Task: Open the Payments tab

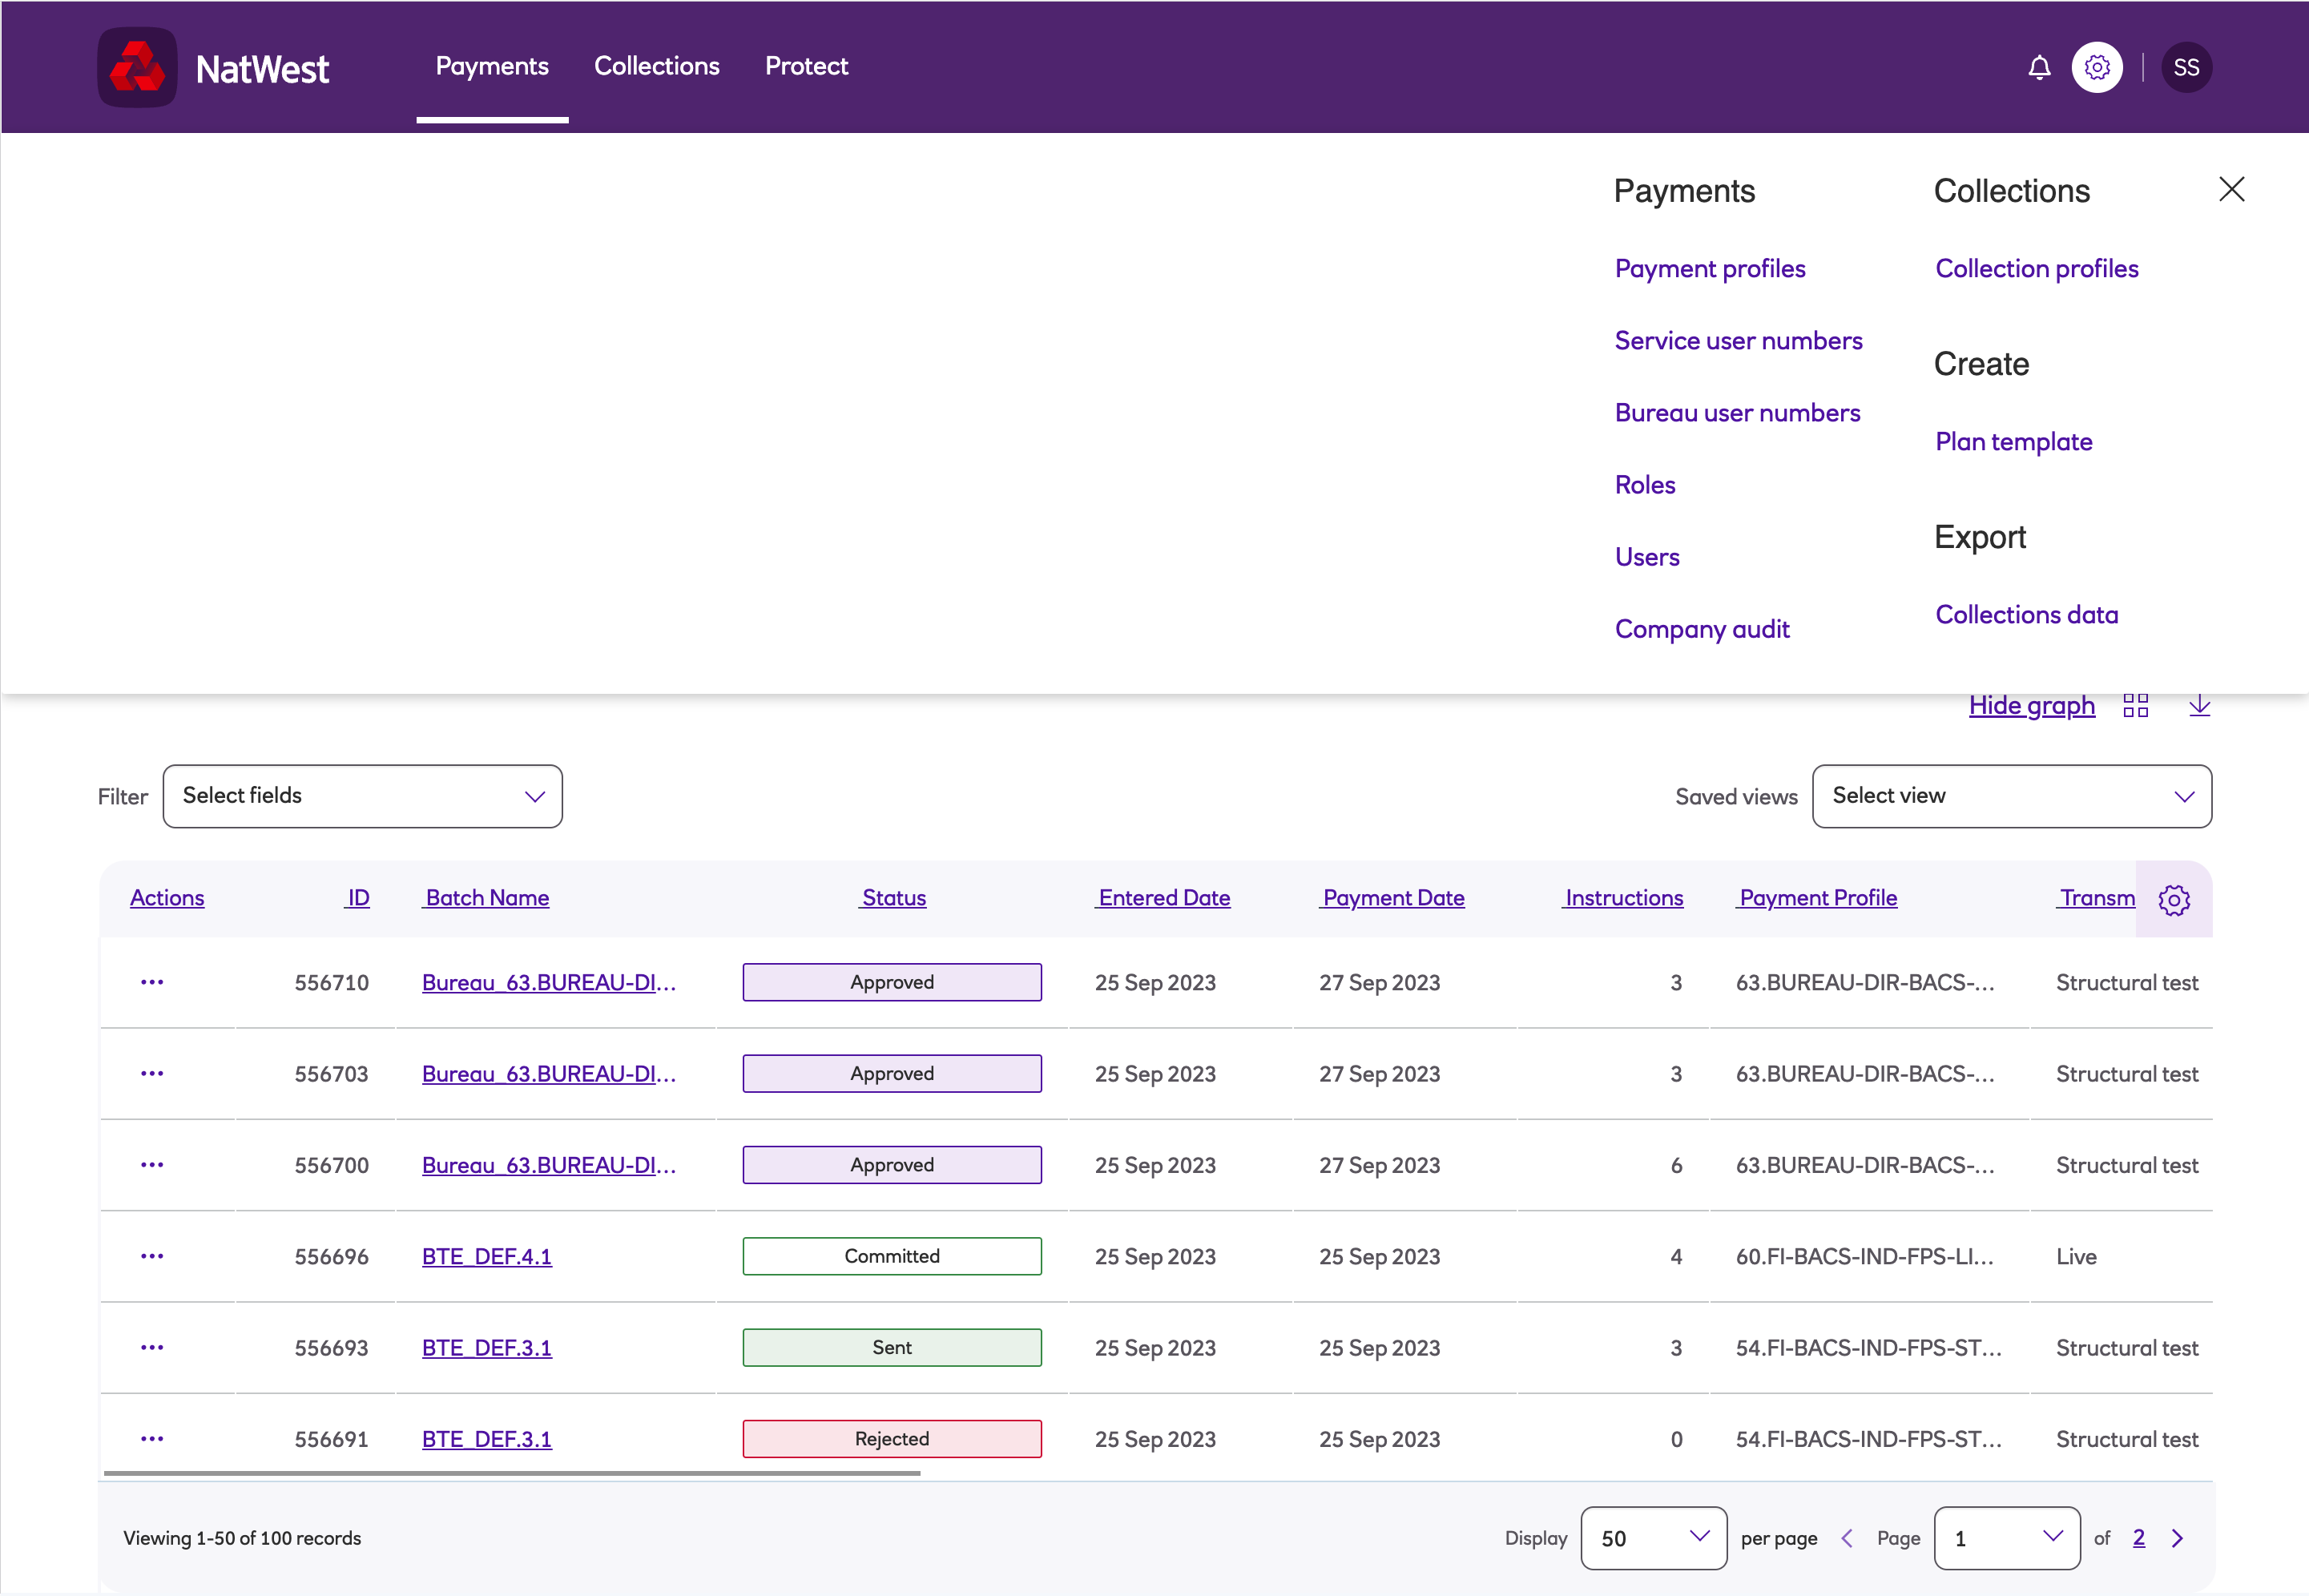Action: (x=492, y=66)
